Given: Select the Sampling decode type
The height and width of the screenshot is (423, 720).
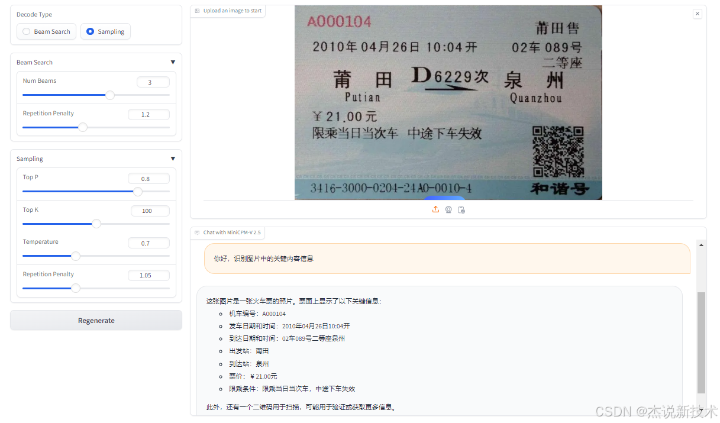Looking at the screenshot, I should (105, 31).
